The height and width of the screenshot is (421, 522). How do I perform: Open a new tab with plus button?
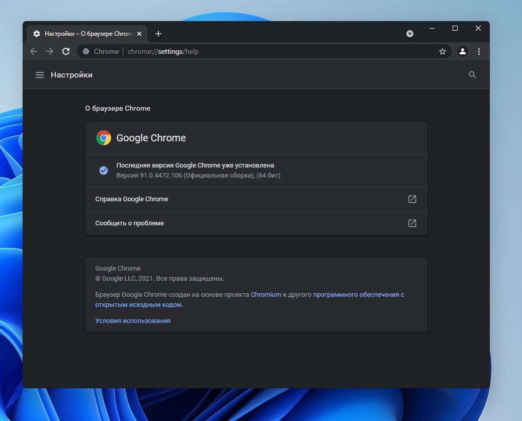[158, 34]
